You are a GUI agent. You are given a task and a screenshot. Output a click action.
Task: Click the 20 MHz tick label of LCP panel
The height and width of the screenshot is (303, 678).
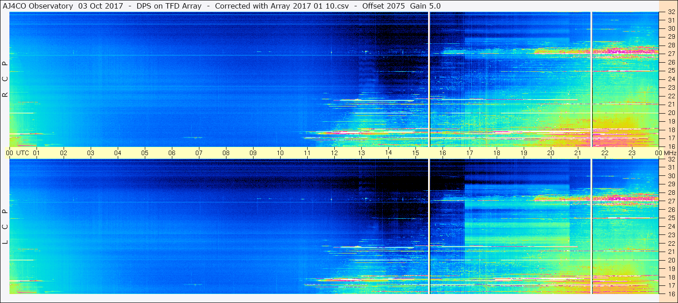671,260
